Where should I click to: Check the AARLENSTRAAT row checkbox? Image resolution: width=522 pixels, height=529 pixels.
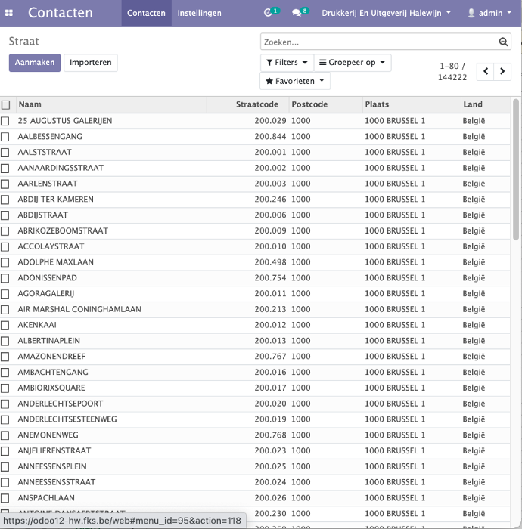pyautogui.click(x=5, y=184)
